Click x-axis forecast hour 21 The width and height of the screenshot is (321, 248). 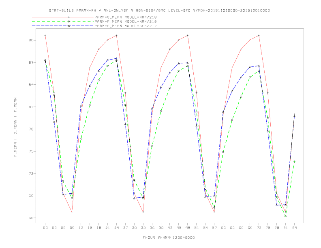coord(107,228)
